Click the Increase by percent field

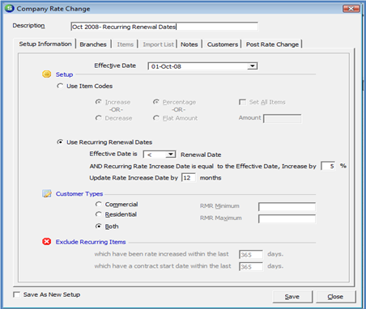pos(328,166)
